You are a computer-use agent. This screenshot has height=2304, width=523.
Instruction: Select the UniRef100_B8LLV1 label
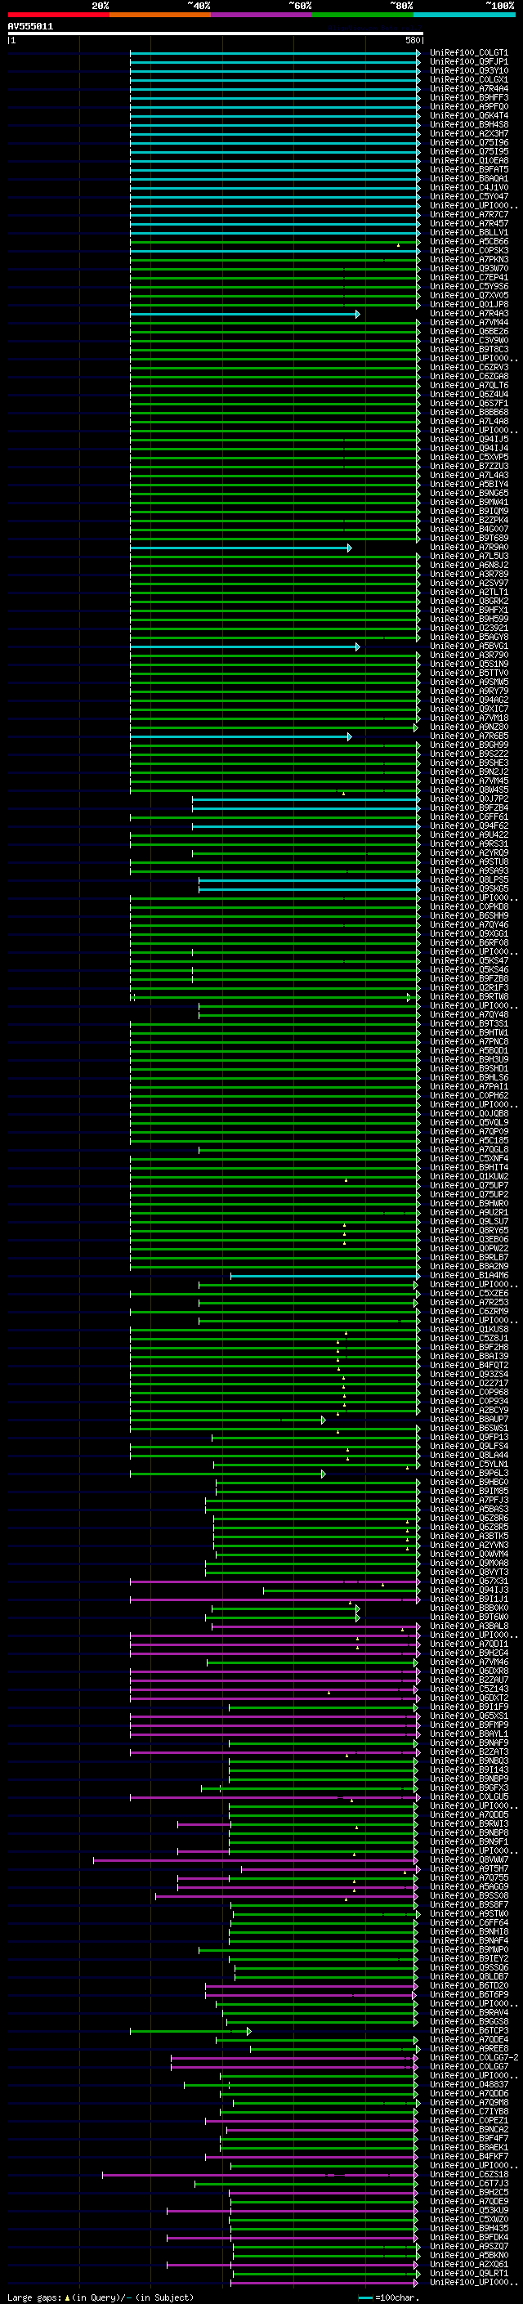[x=468, y=234]
